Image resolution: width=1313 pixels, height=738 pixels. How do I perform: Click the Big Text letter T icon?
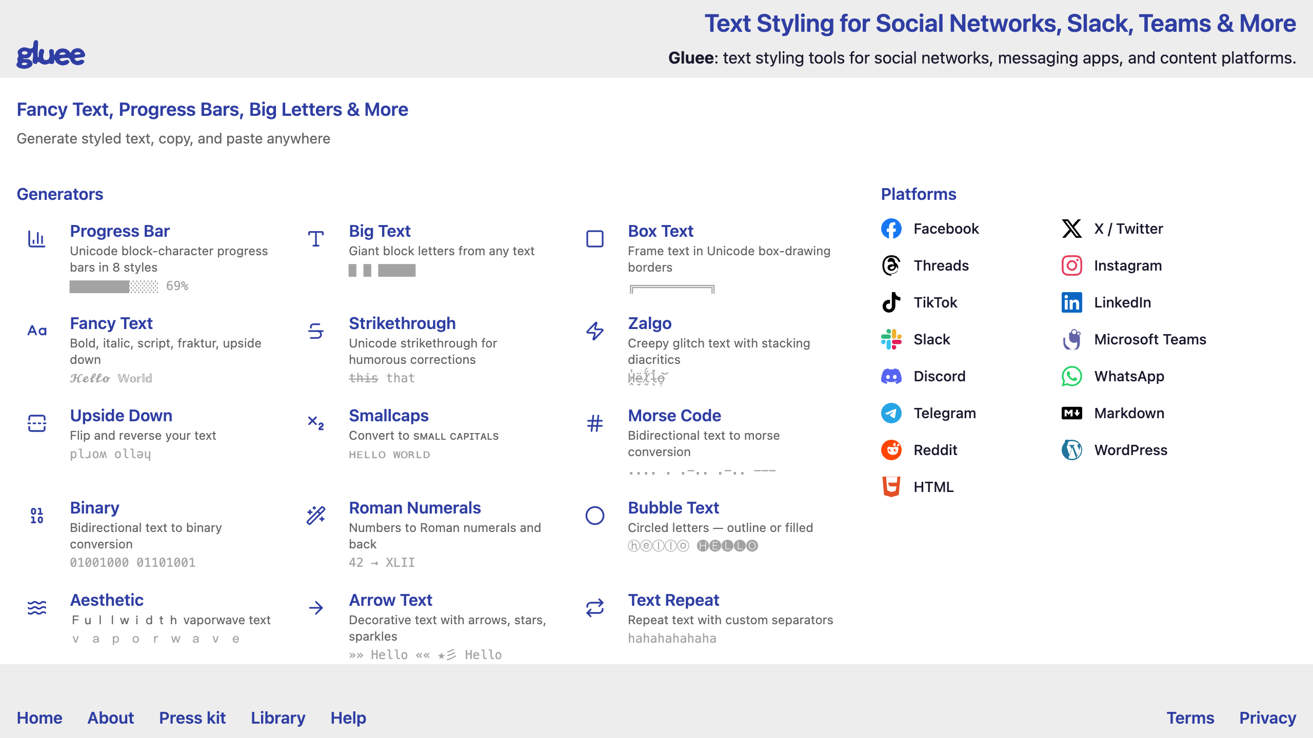pyautogui.click(x=316, y=239)
